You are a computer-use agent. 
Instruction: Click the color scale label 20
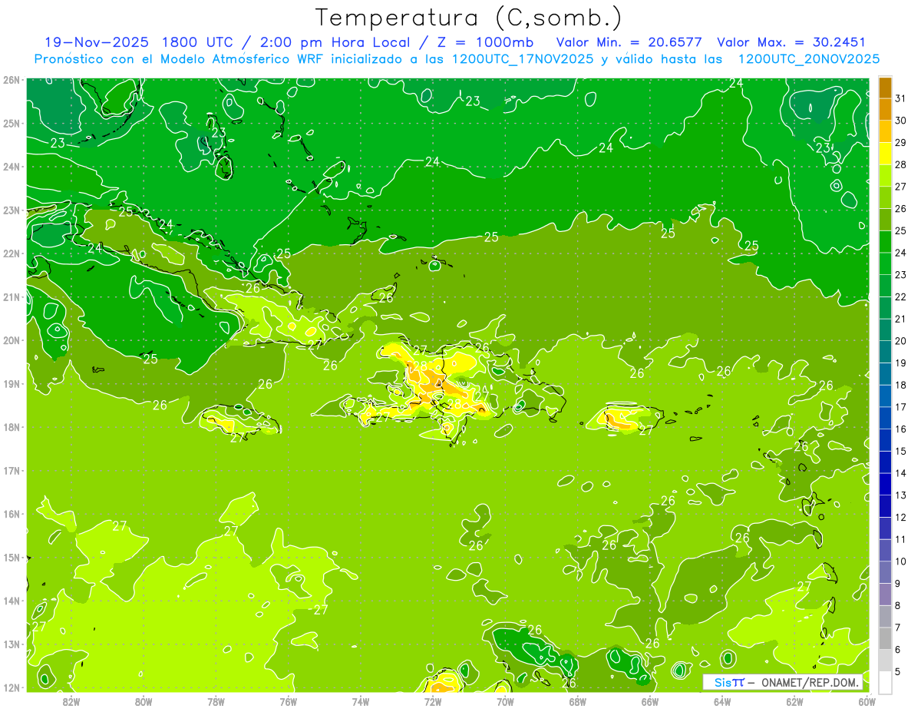coord(901,341)
